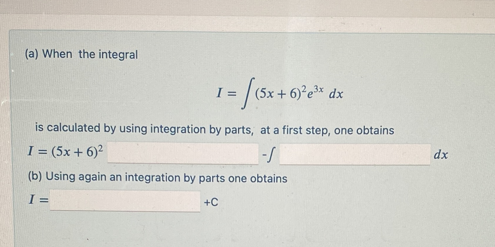
Task: Click the displayed integral I = ∫(5x+6)²e³ˣ dx
Action: point(279,94)
